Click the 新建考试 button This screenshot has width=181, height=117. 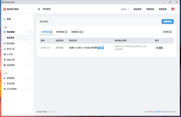(168, 22)
